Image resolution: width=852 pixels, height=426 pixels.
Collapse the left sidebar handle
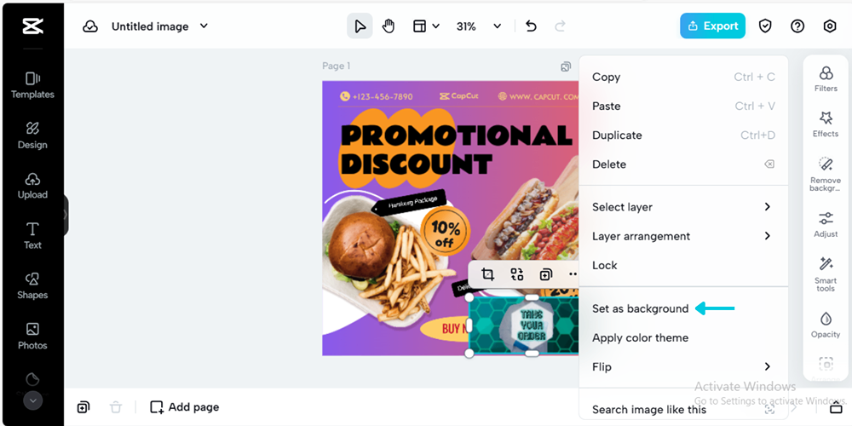click(66, 215)
